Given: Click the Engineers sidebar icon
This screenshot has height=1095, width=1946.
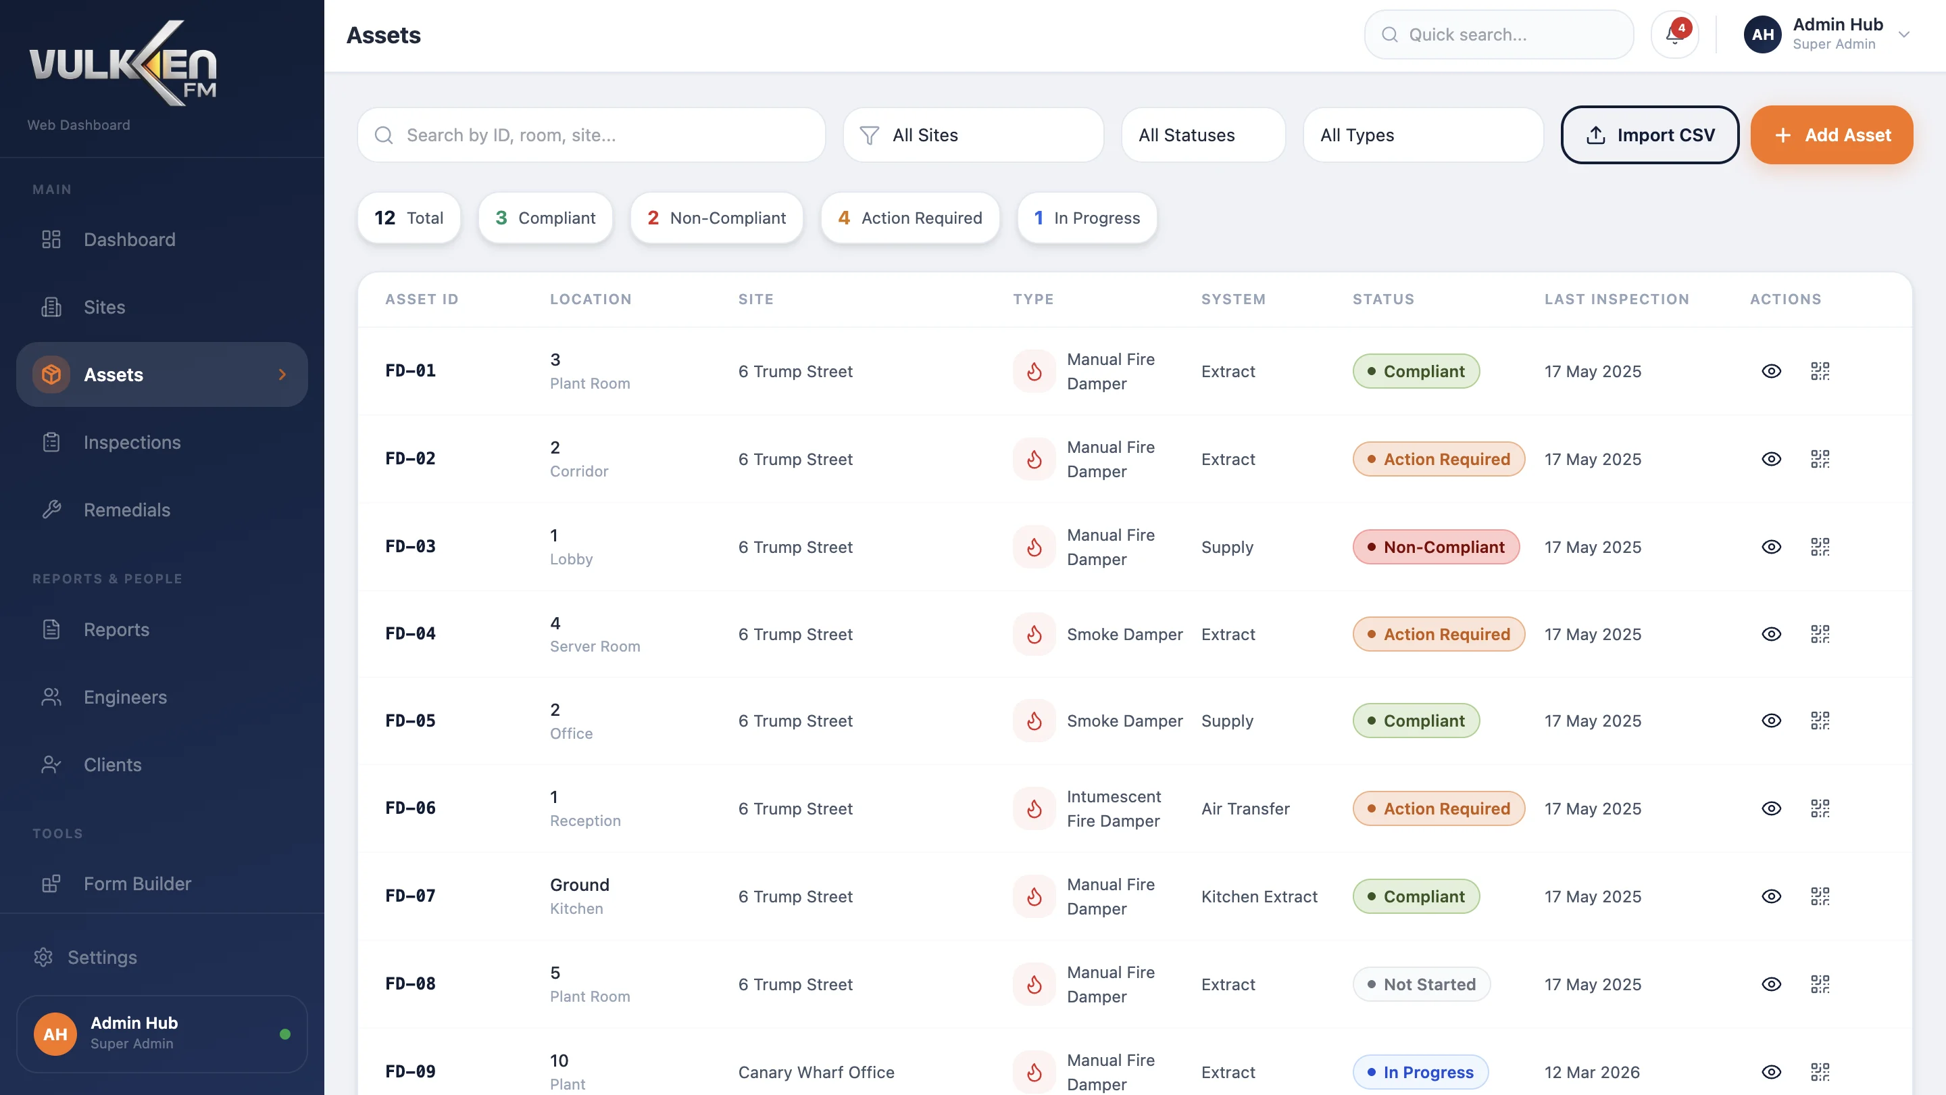Looking at the screenshot, I should (x=51, y=697).
